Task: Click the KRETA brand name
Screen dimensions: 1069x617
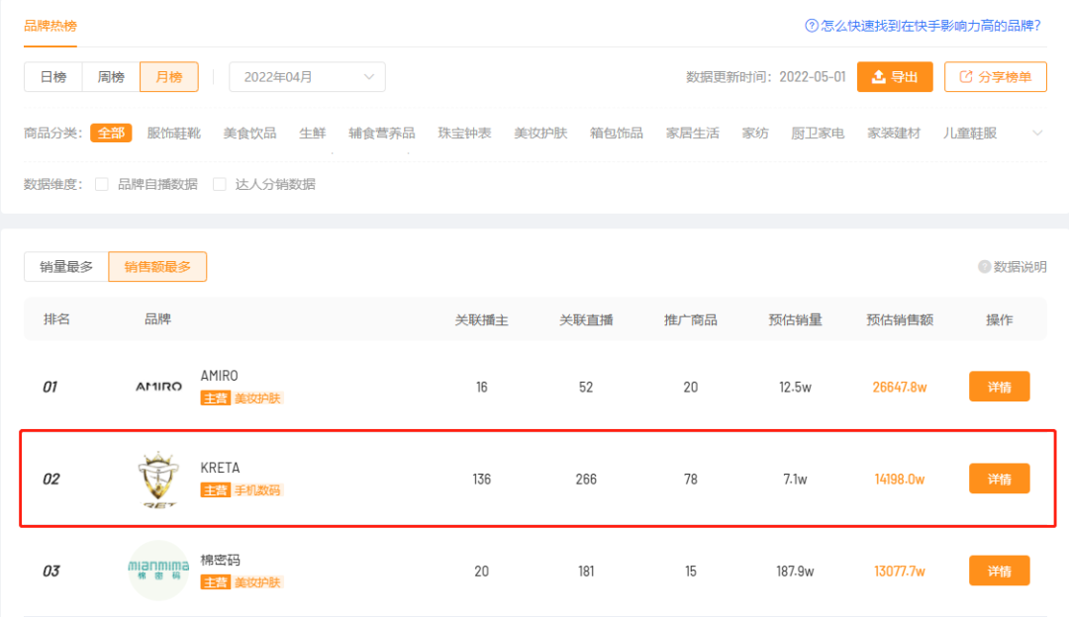Action: pyautogui.click(x=220, y=468)
